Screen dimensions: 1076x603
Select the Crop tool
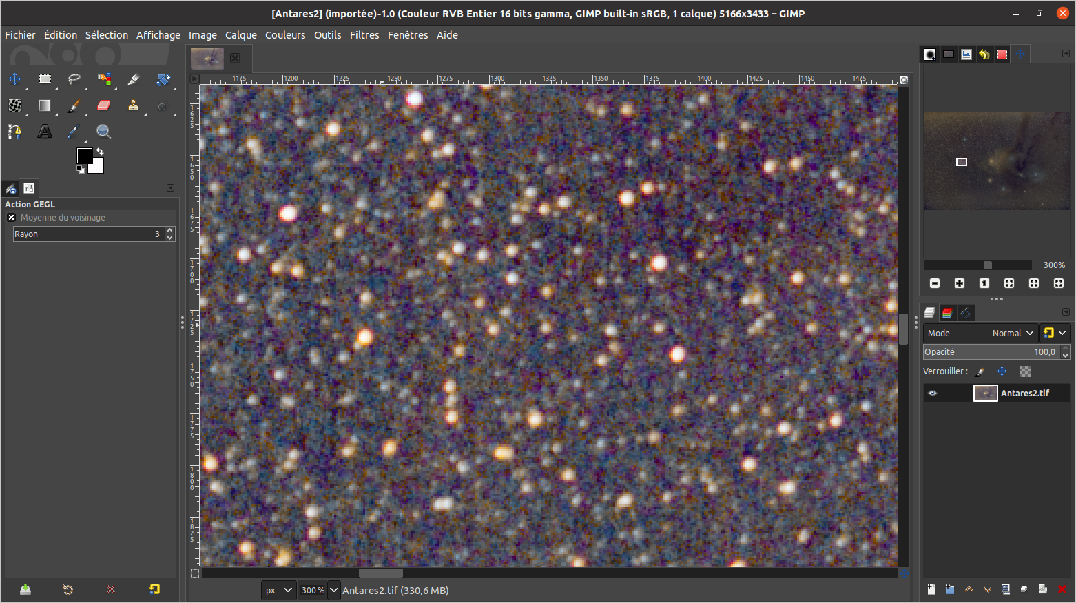coord(134,79)
